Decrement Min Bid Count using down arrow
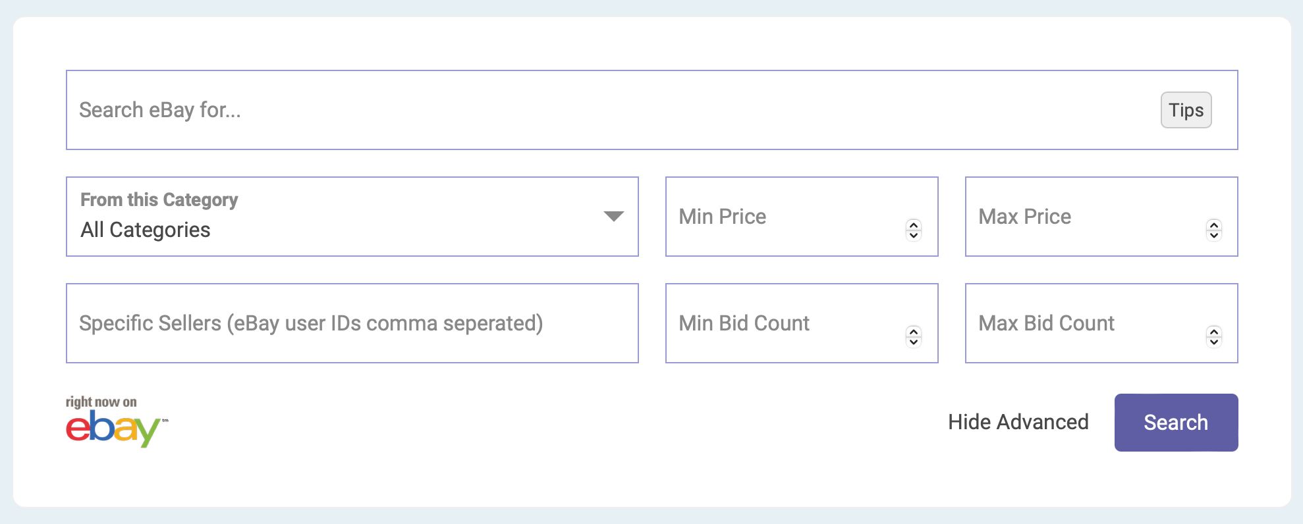 click(914, 342)
